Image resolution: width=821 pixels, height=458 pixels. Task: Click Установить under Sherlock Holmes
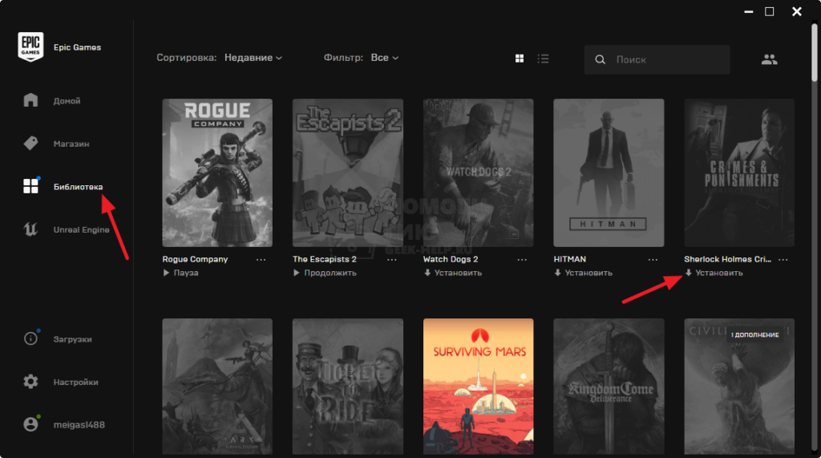point(714,273)
